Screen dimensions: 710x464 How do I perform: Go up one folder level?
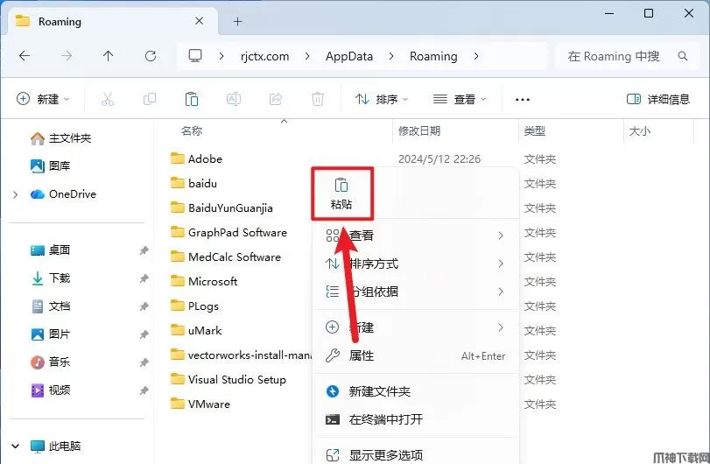108,56
